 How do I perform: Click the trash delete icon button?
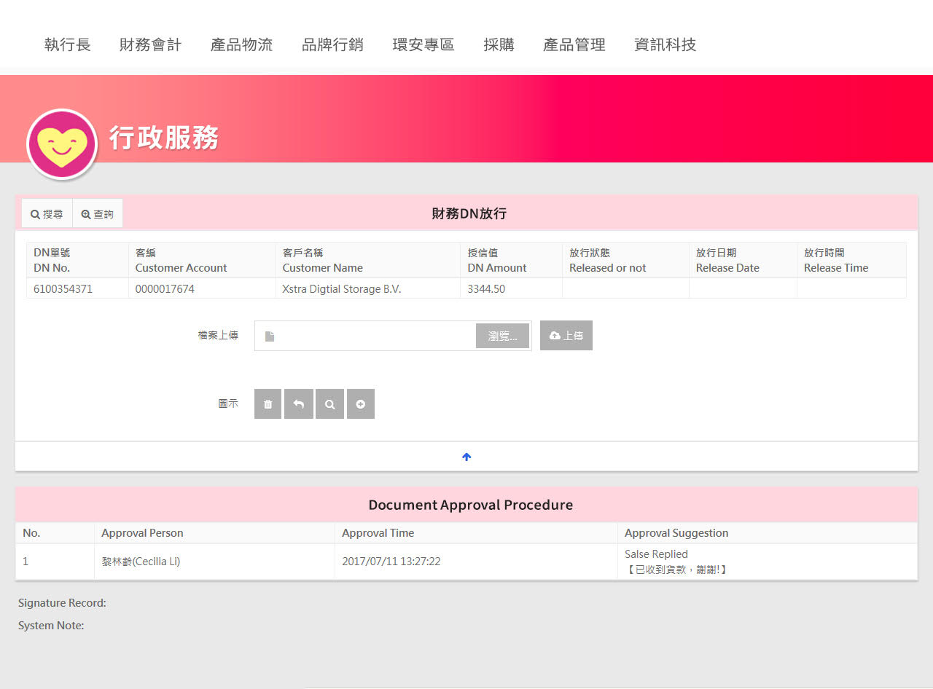(x=268, y=404)
